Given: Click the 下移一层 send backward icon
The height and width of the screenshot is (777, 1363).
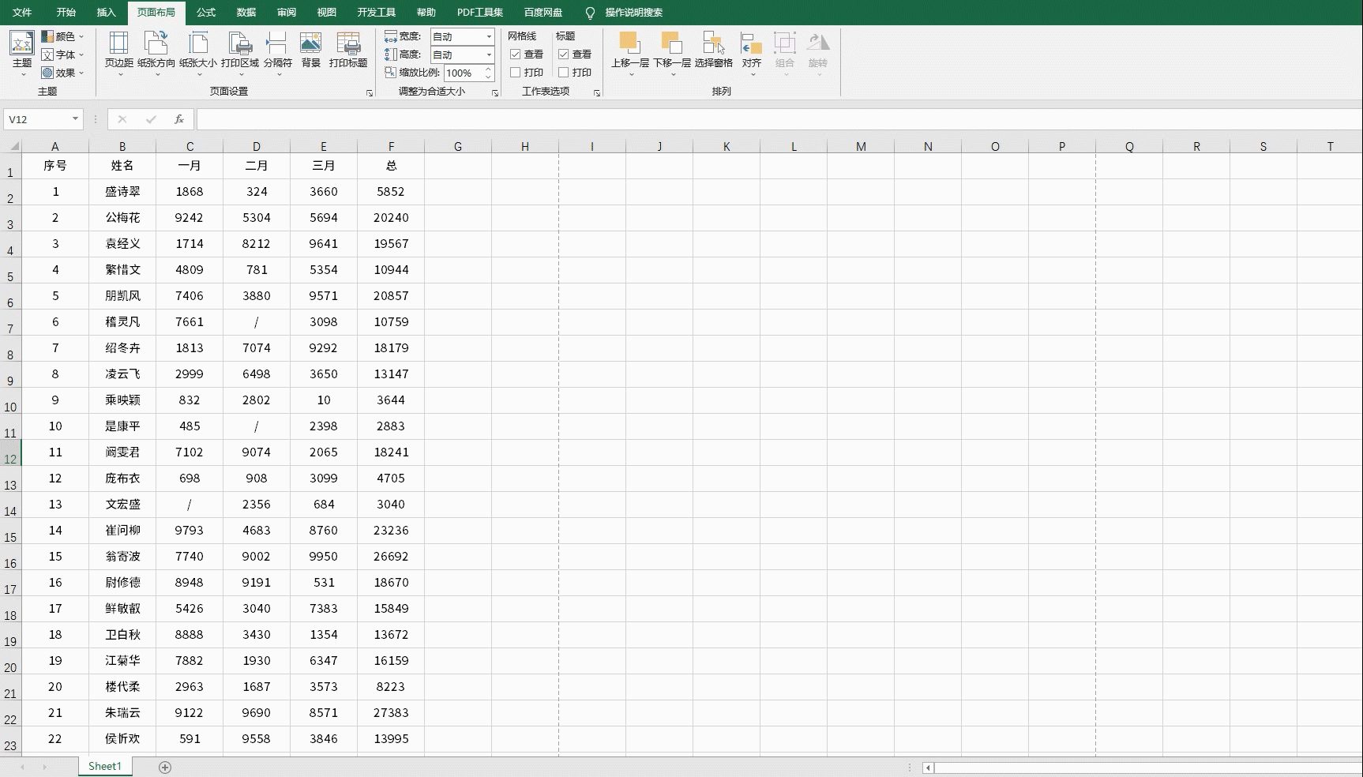Looking at the screenshot, I should click(x=672, y=43).
